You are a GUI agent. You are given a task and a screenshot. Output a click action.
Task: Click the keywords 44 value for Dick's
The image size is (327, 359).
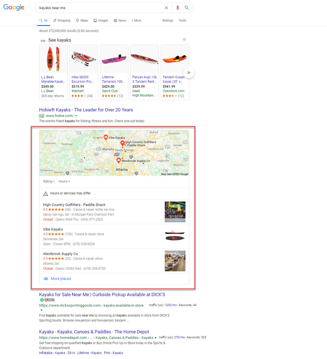195,305
